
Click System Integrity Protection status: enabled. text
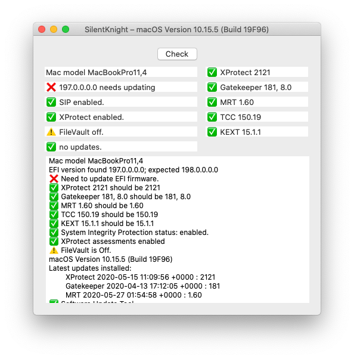[x=135, y=233]
